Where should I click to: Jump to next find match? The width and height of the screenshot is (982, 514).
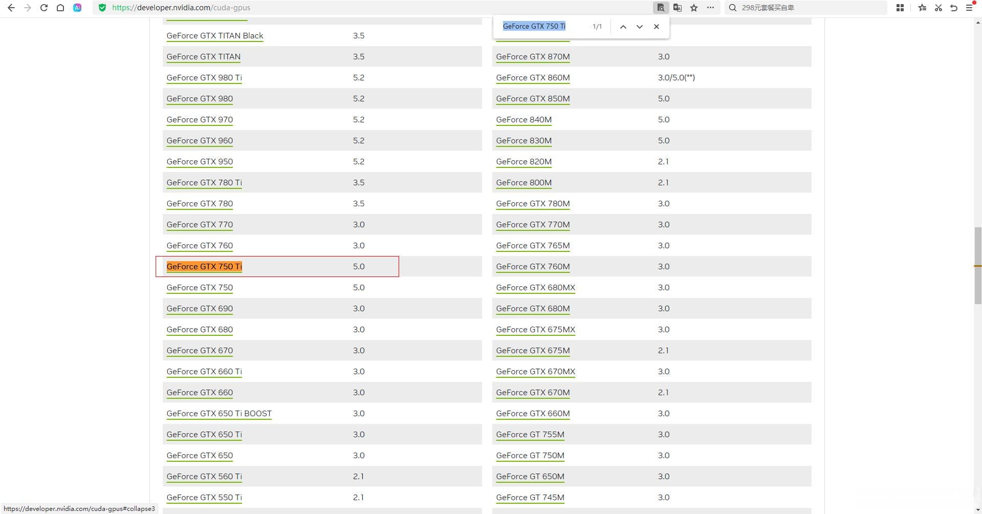tap(640, 27)
